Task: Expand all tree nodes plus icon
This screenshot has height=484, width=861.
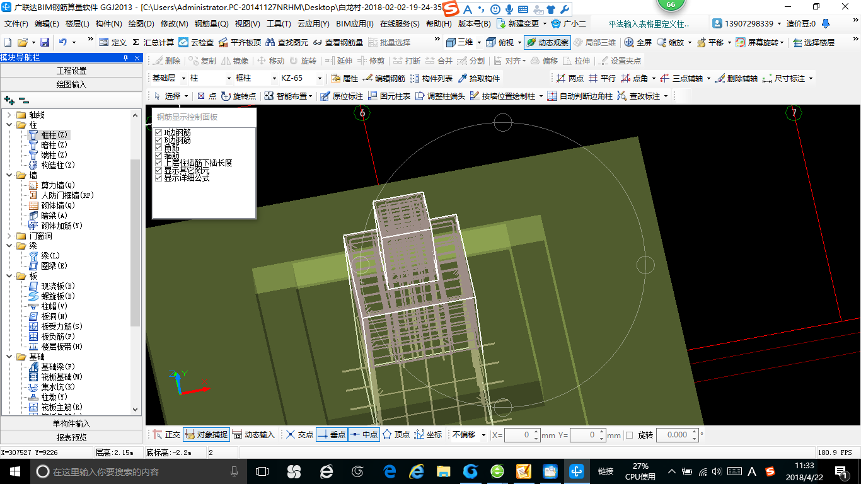Action: tap(9, 100)
